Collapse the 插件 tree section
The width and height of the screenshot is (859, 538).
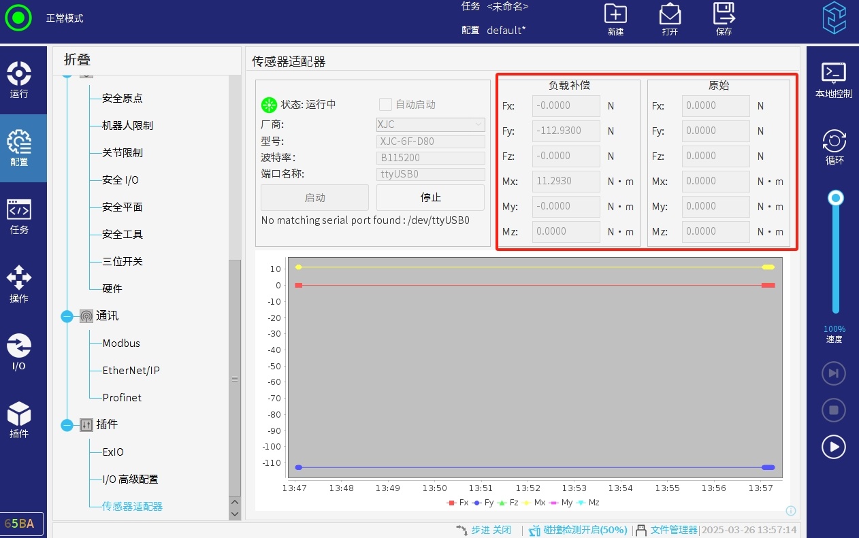pyautogui.click(x=67, y=425)
